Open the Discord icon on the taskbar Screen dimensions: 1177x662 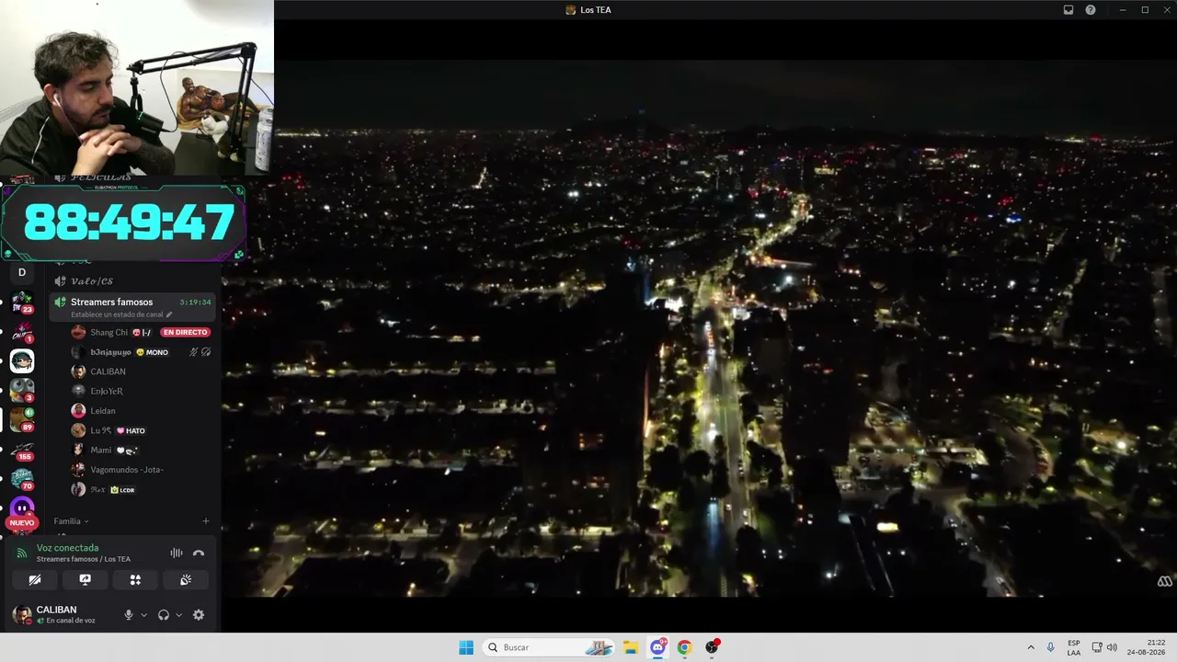click(x=657, y=647)
